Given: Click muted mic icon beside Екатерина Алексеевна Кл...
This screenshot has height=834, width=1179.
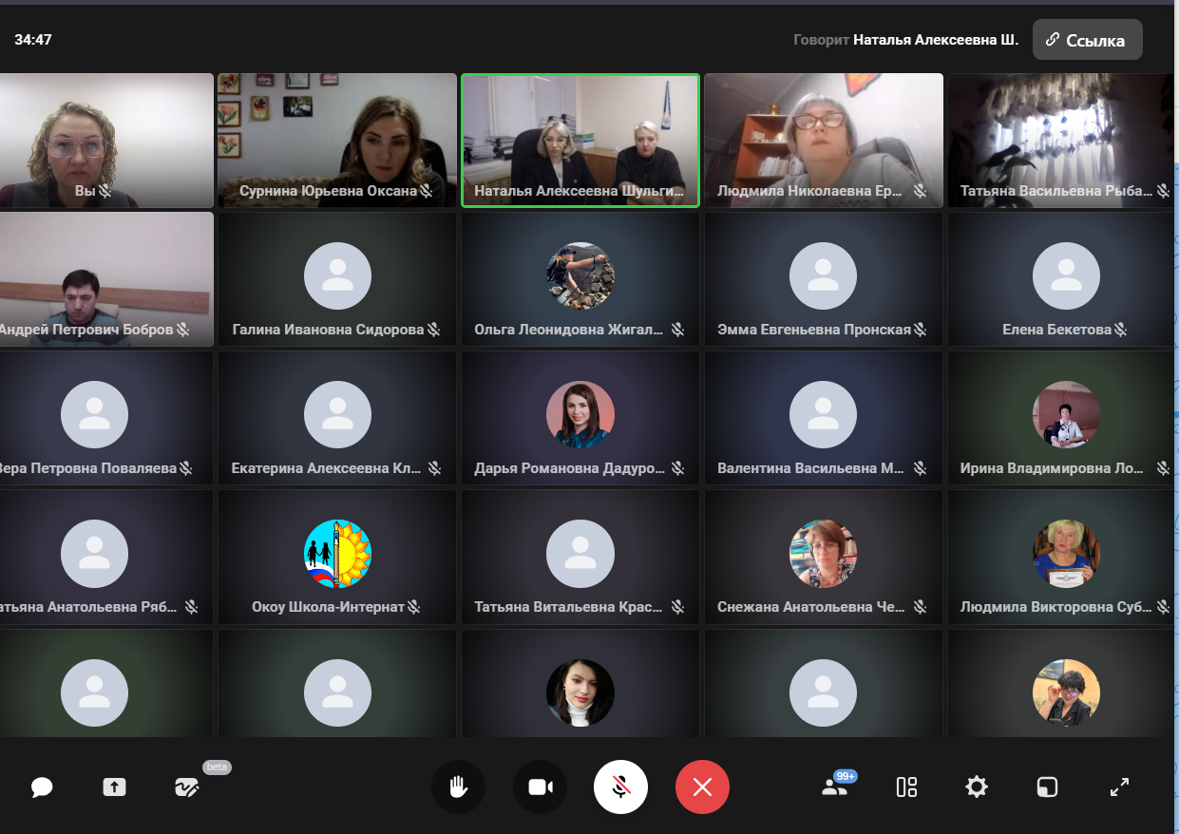Looking at the screenshot, I should pyautogui.click(x=434, y=468).
